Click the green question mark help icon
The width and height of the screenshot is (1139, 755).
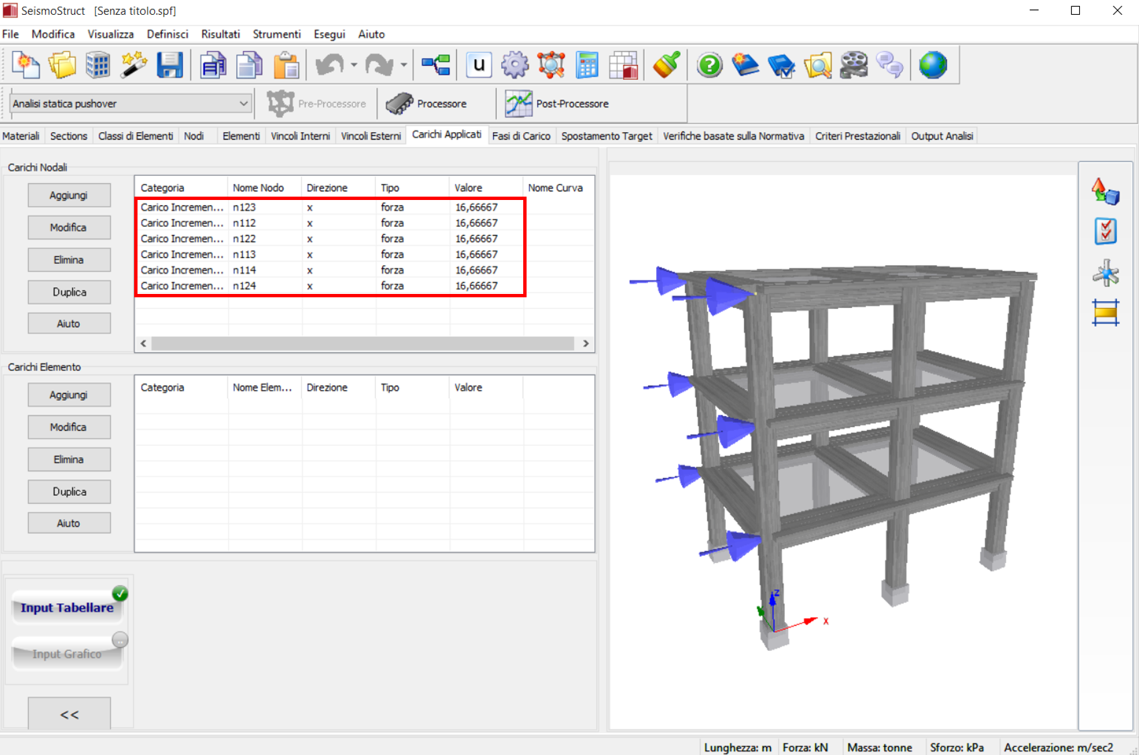coord(709,65)
